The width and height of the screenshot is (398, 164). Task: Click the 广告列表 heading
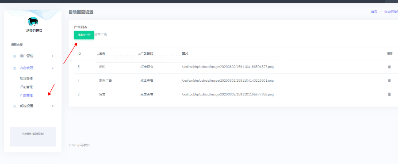pos(81,27)
